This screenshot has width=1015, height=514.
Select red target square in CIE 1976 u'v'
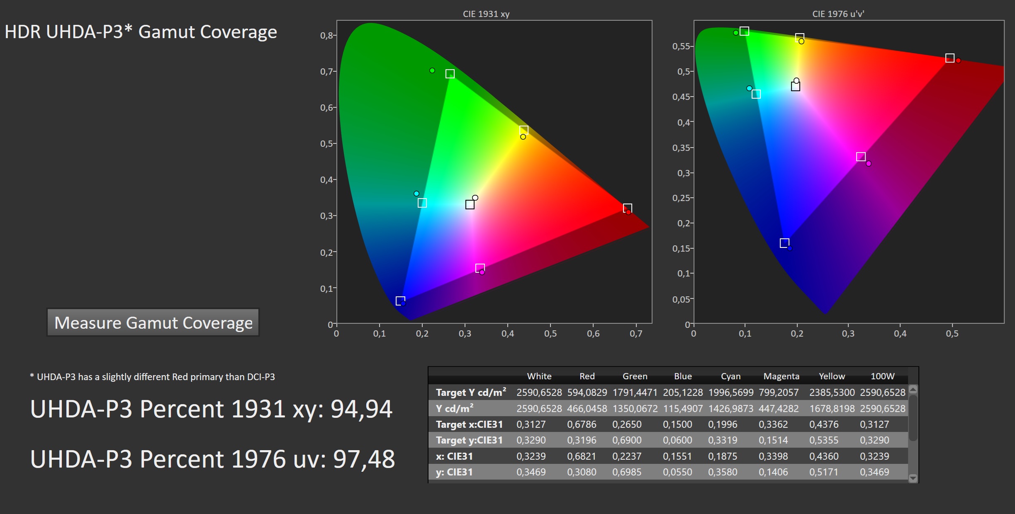tap(950, 58)
